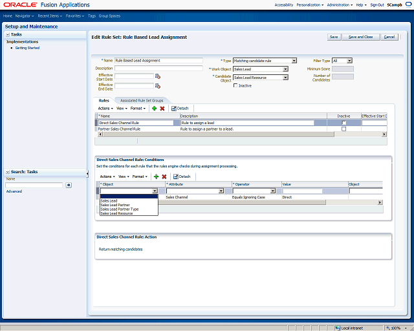The width and height of the screenshot is (414, 331).
Task: Open the Navigator menu
Action: (25, 16)
